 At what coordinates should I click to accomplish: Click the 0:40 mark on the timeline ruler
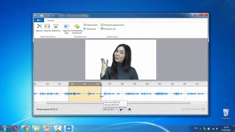[x=122, y=84]
